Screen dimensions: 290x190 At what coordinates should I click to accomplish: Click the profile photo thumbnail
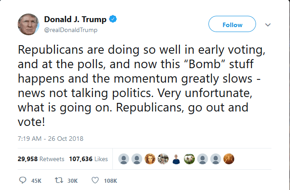click(29, 24)
